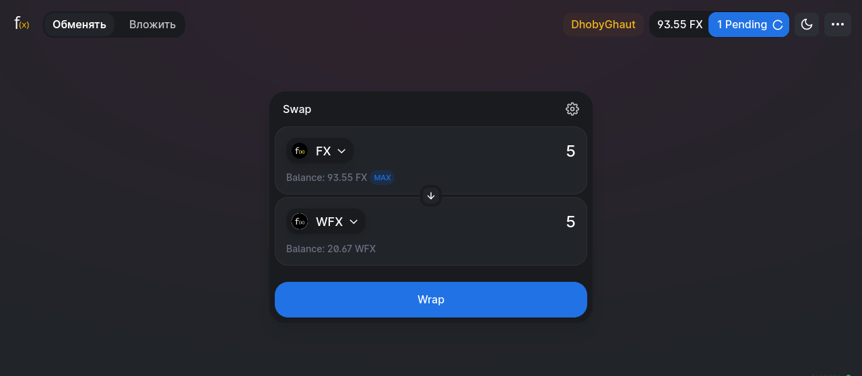Click the Balance: 20.67 WFX text
Viewport: 862px width, 376px height.
click(331, 249)
